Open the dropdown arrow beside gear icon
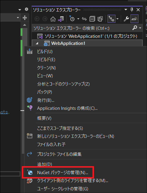This screenshot has height=193, width=147. tap(20, 10)
